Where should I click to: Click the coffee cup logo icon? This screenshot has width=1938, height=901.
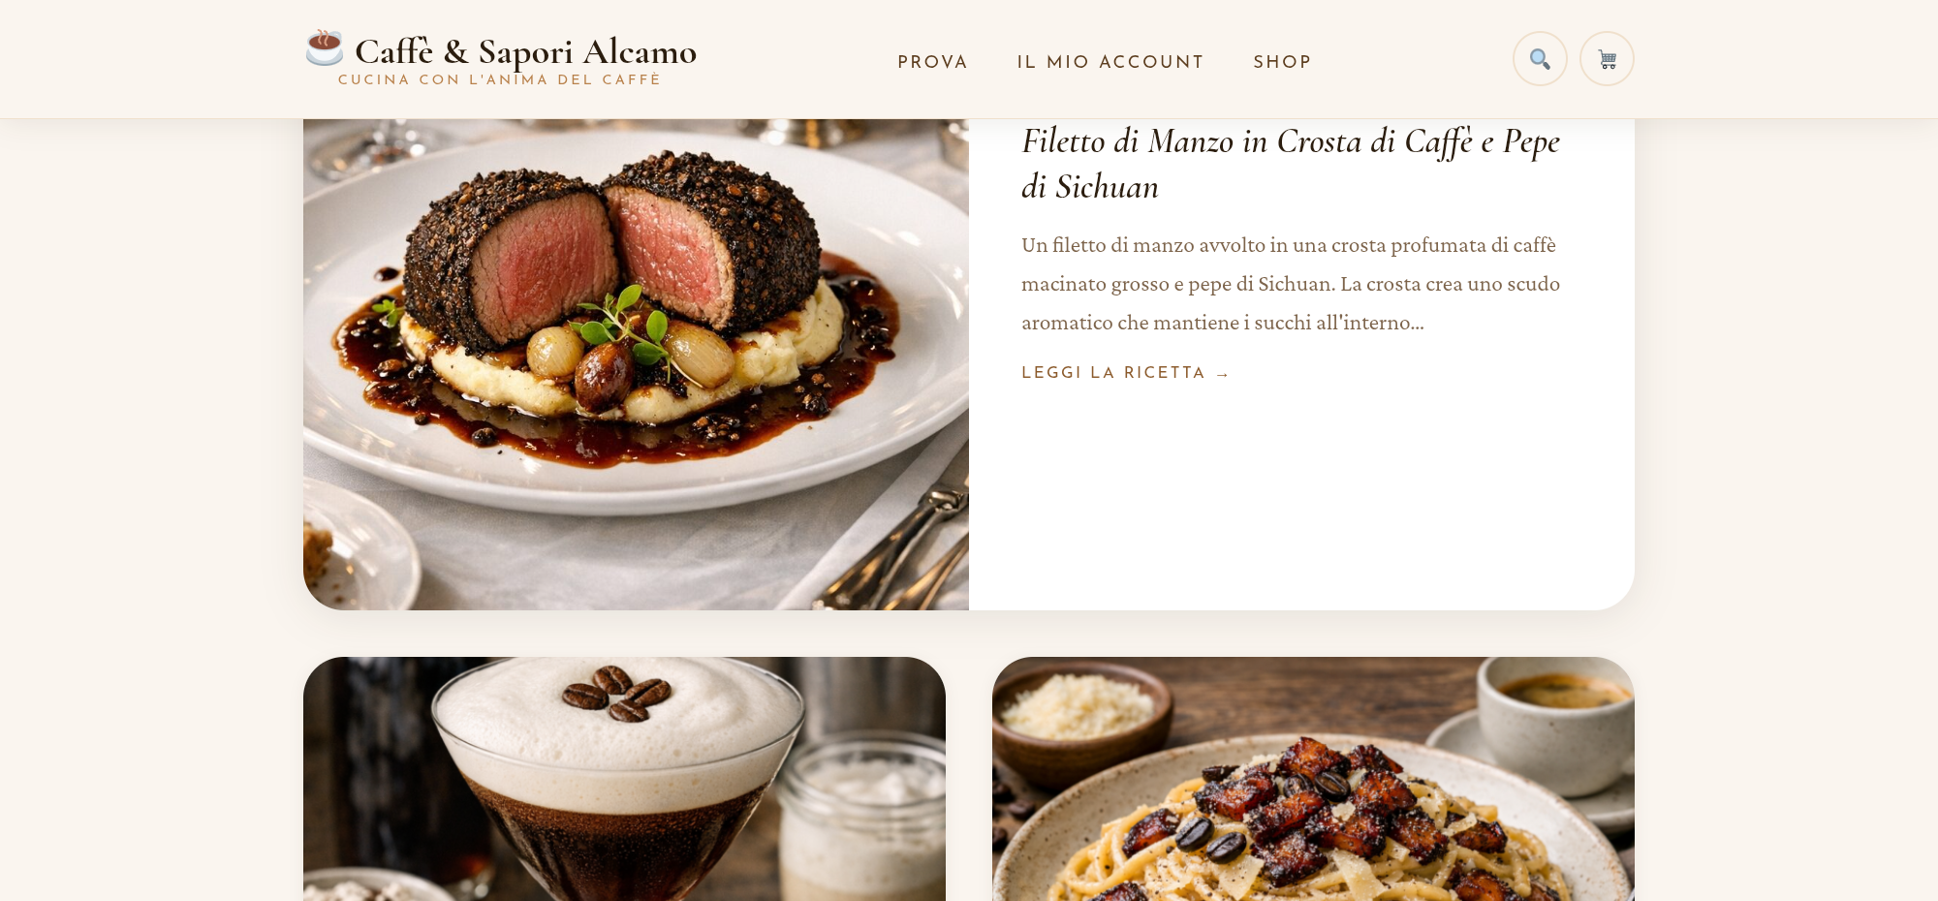tap(325, 47)
